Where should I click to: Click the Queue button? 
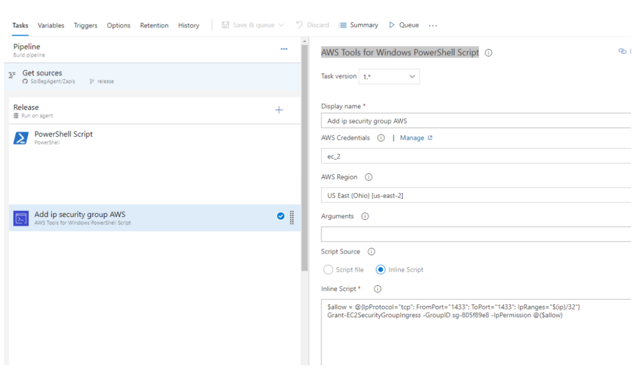(x=404, y=25)
